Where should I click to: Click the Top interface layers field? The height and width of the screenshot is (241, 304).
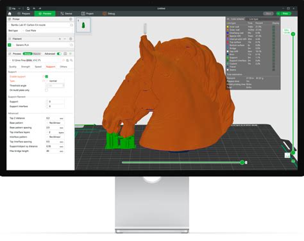pos(55,132)
